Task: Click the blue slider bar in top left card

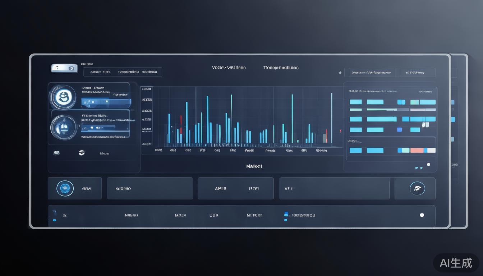Action: 106,102
